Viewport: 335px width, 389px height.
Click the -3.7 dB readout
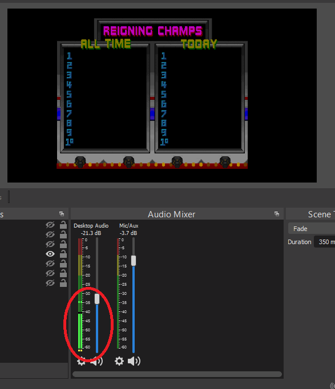tap(128, 233)
